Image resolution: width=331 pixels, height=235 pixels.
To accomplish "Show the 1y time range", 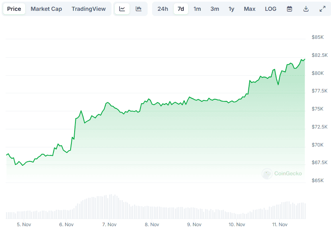I will coord(231,9).
